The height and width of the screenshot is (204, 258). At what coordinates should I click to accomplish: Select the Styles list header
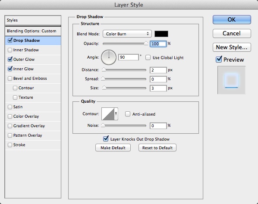click(33, 20)
